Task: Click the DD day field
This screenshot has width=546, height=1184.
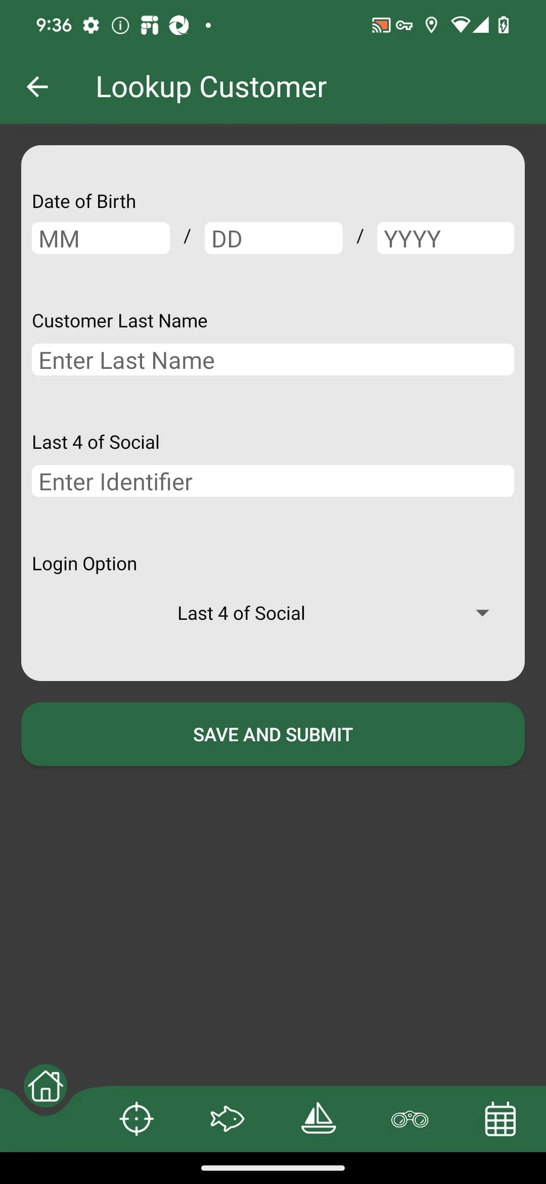Action: click(x=274, y=238)
